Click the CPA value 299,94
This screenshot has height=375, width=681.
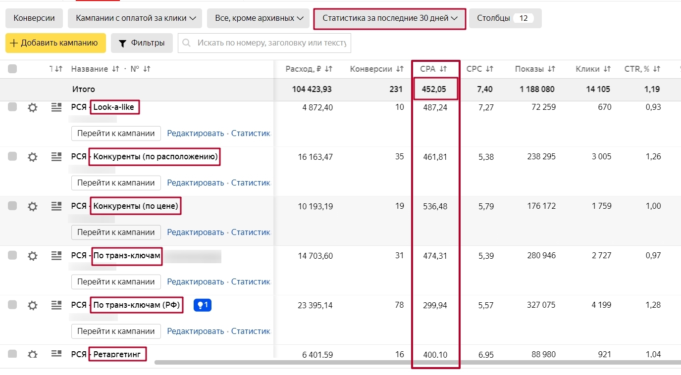(435, 305)
